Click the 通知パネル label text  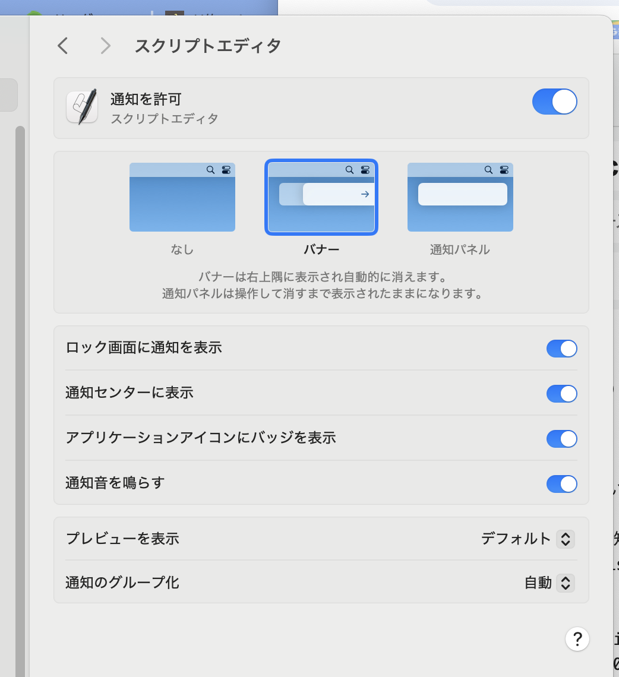460,249
